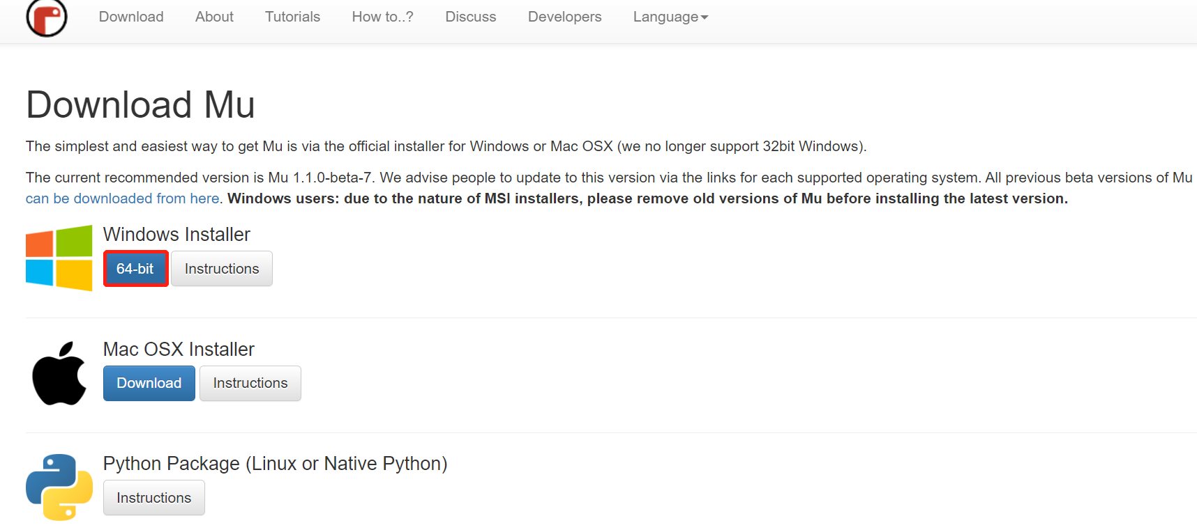Click the Mu logo in the navbar

(x=47, y=17)
